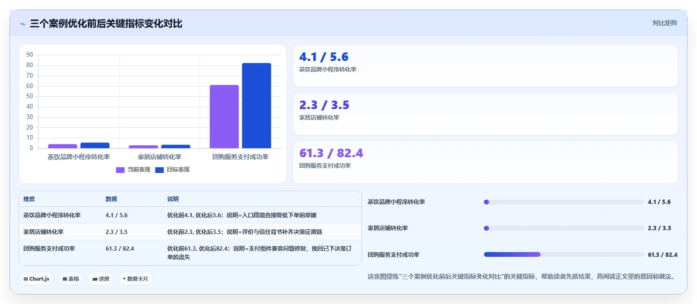The width and height of the screenshot is (697, 304).
Task: Click the 2.3 / 3.5 value beside progress bar
Action: pos(659,228)
